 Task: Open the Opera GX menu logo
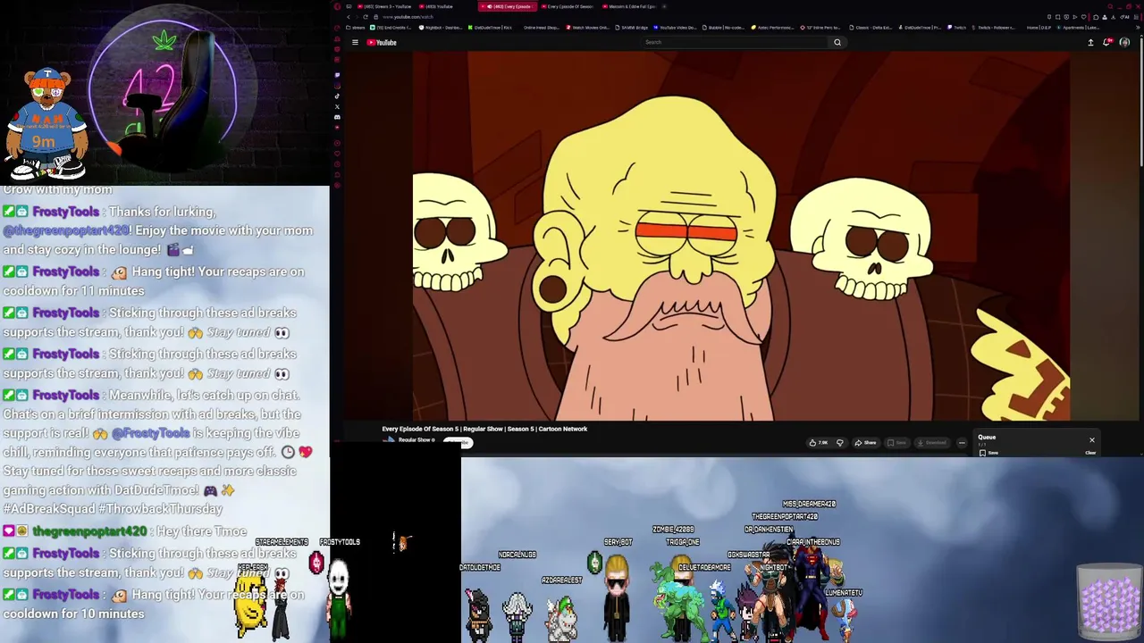pos(337,6)
